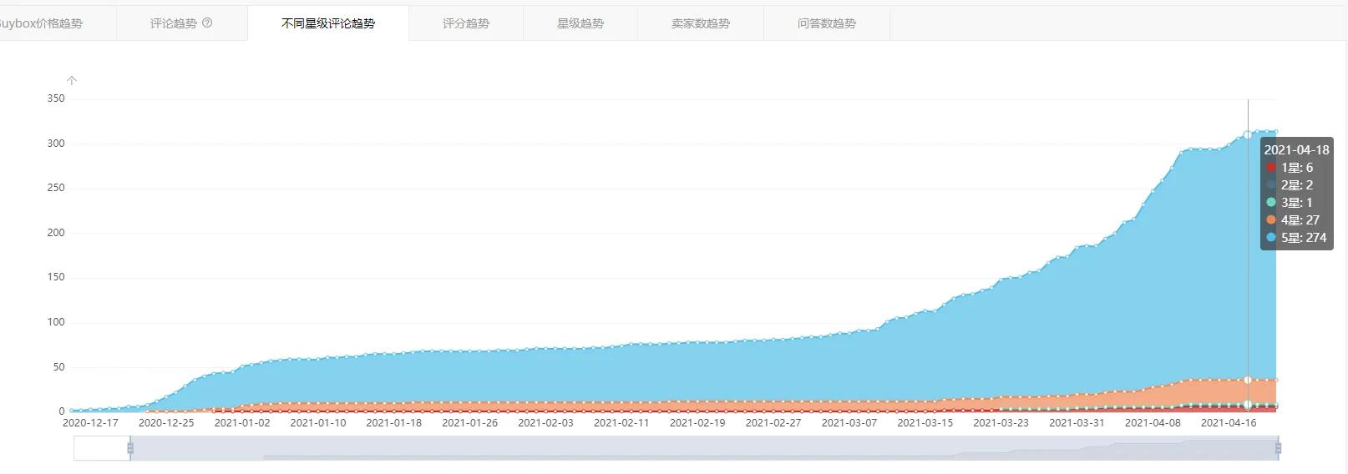Click the 50 y-axis label
The width and height of the screenshot is (1348, 474).
[x=58, y=367]
